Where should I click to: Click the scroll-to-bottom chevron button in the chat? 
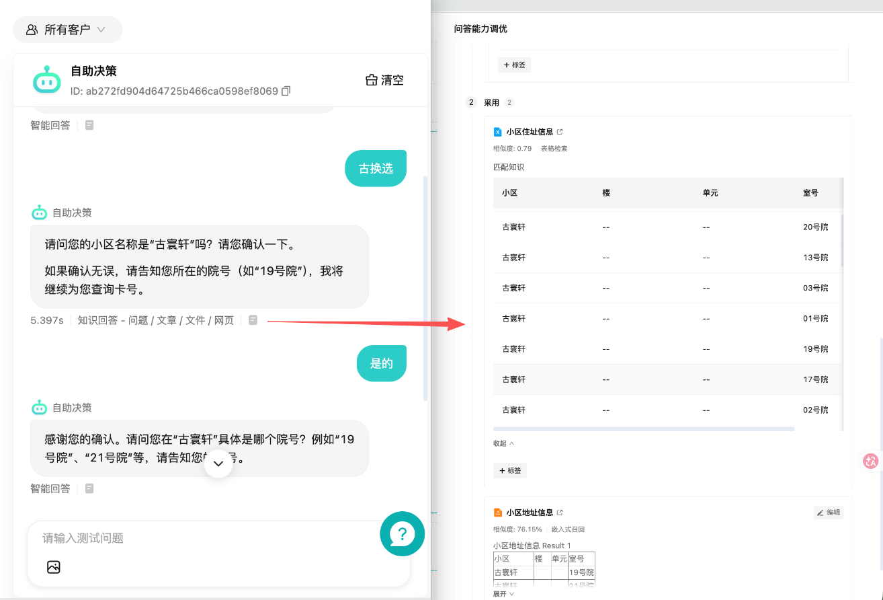pyautogui.click(x=218, y=463)
